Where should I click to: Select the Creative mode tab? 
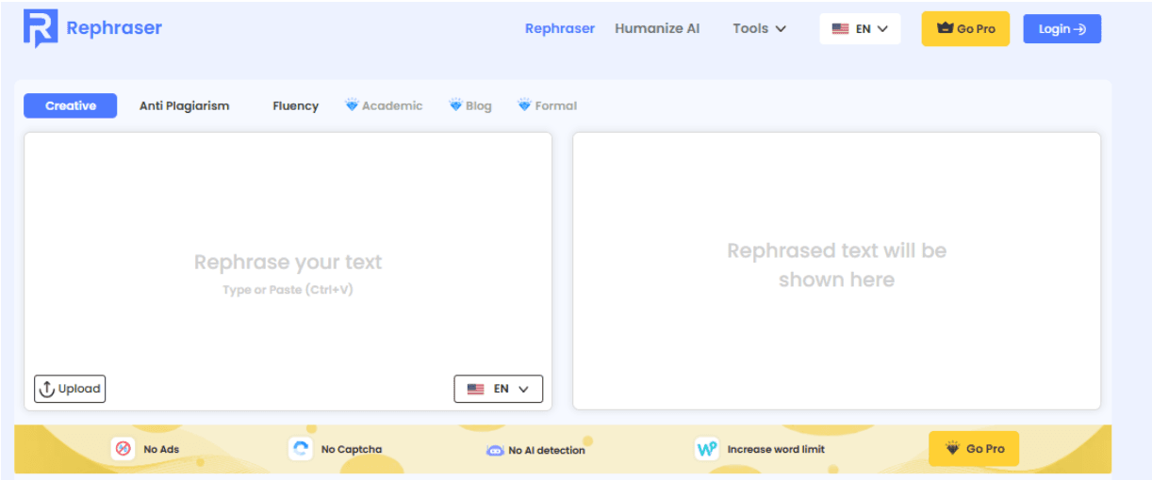71,105
